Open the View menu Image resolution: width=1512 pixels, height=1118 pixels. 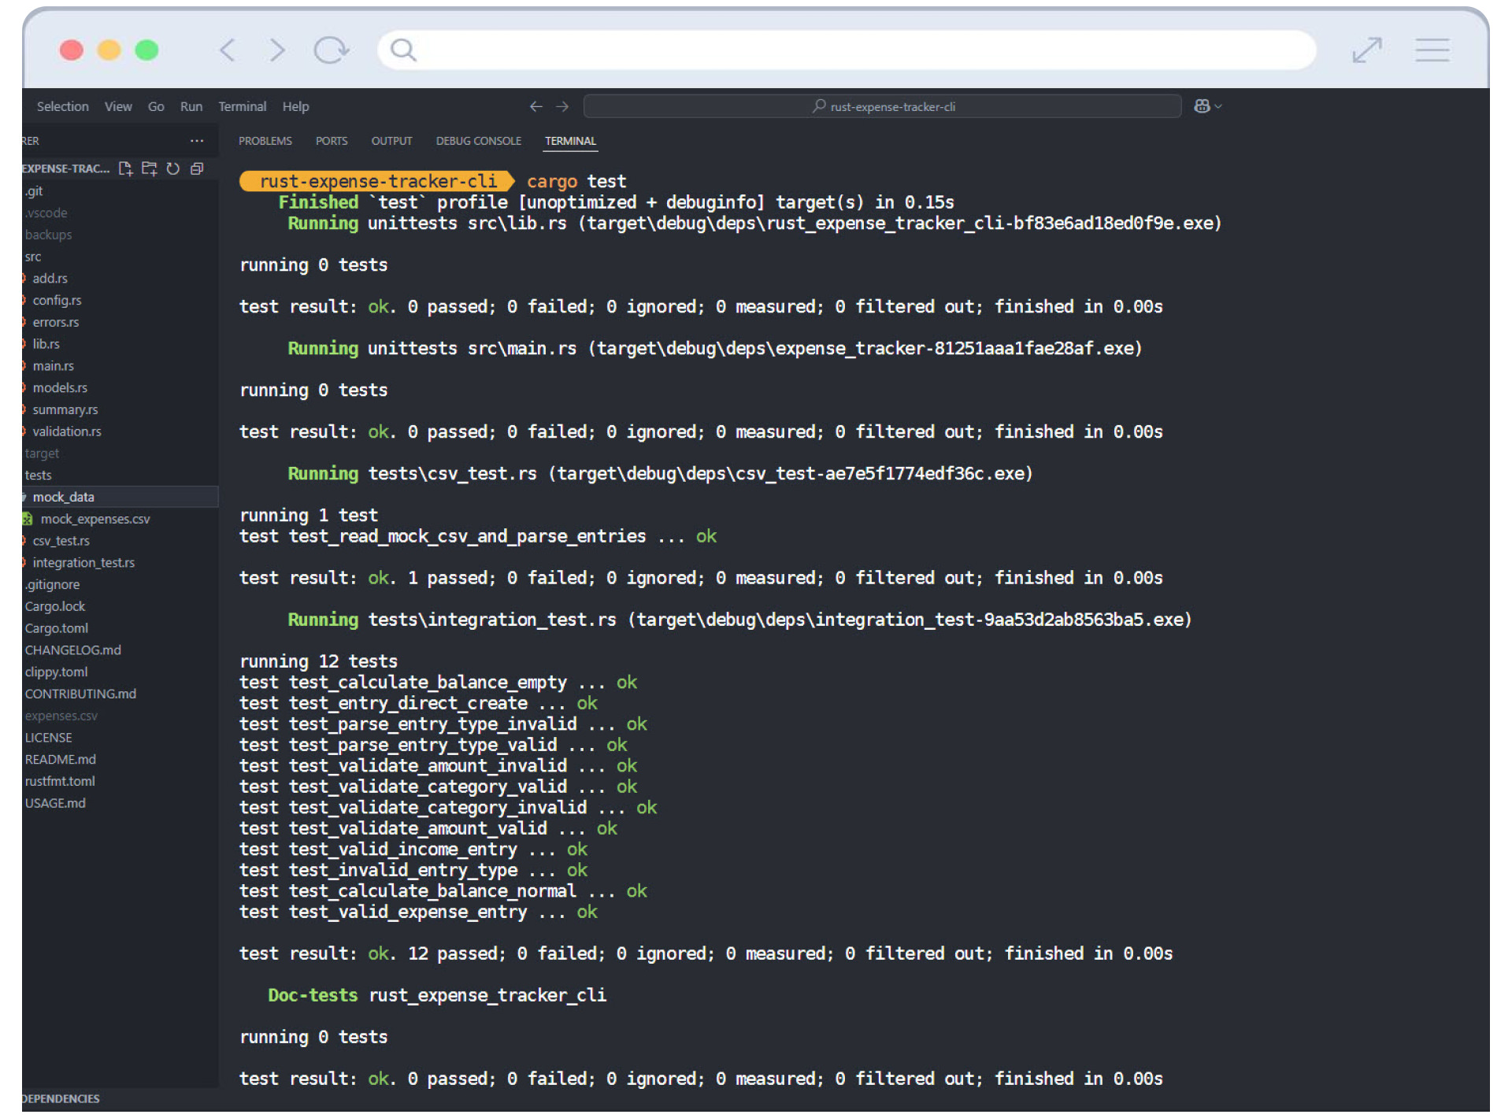click(x=118, y=106)
